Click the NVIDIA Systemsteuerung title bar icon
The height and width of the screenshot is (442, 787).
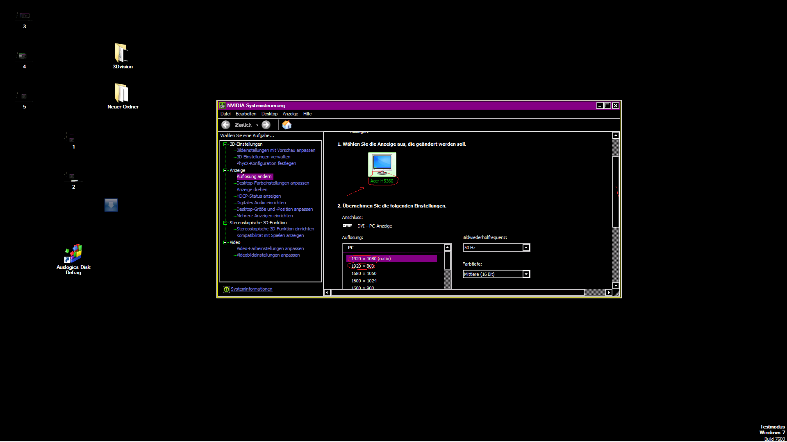click(x=223, y=106)
